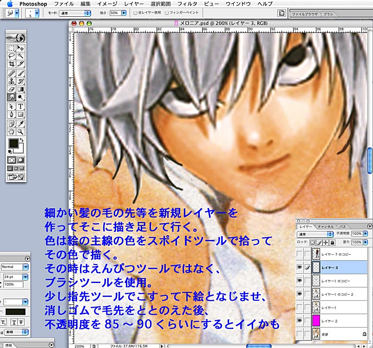Select the Brush tool in toolbox
This screenshot has width=373, height=348.
point(20,73)
